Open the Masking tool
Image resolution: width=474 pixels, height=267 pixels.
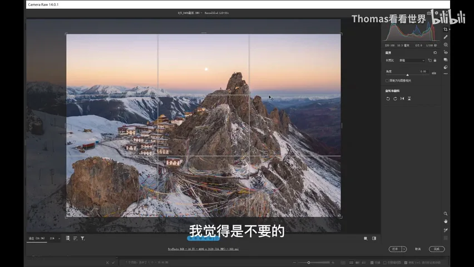click(x=446, y=44)
